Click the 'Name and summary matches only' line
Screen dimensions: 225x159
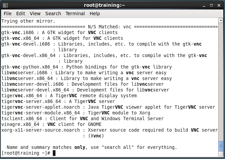point(92,147)
